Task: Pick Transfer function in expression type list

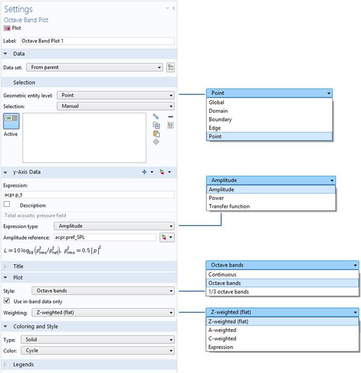Action: tap(229, 207)
